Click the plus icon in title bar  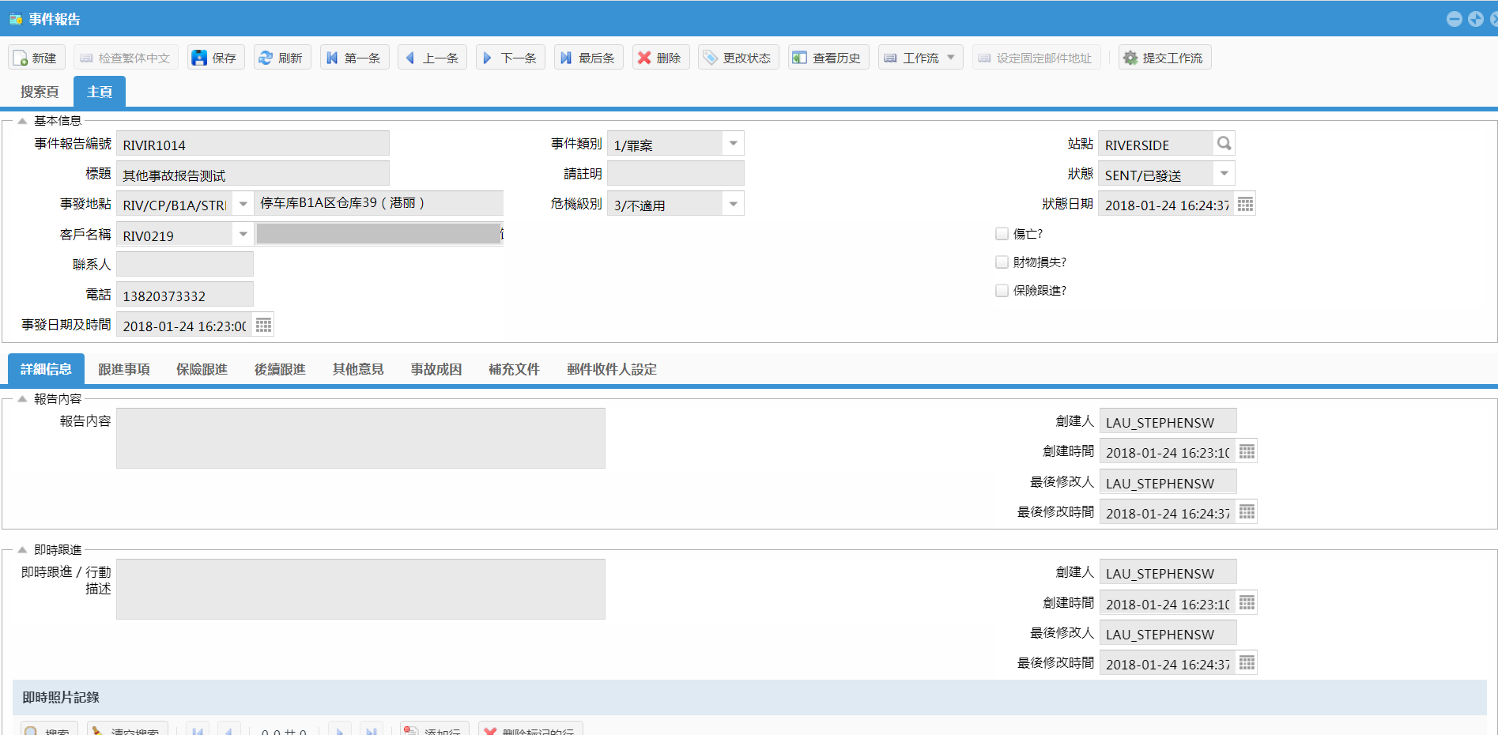coord(1475,19)
